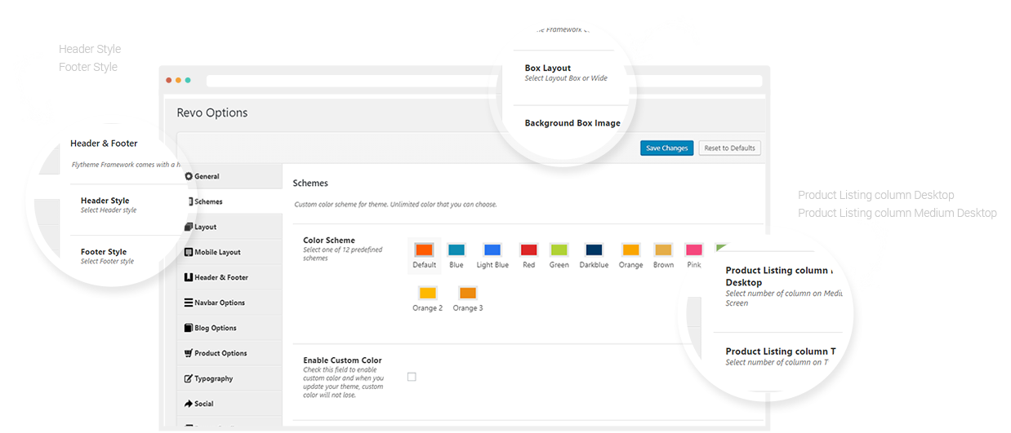Open the Layout options tab
This screenshot has height=433, width=1011.
[229, 227]
